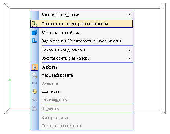Viewport: 170px width, 134px height.
Task: Click the blue 3D cube icon
Action: click(34, 33)
